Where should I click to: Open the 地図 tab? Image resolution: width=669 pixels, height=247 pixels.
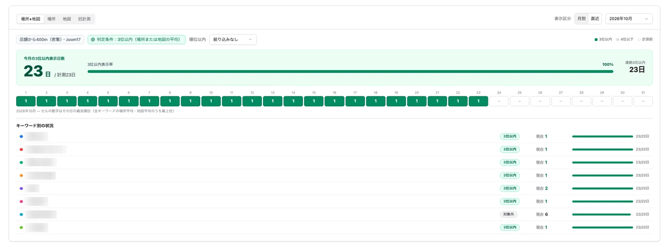(67, 19)
